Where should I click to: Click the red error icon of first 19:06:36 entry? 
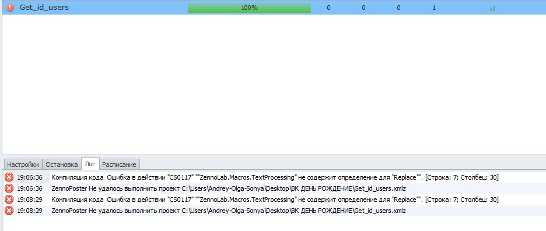(x=9, y=177)
